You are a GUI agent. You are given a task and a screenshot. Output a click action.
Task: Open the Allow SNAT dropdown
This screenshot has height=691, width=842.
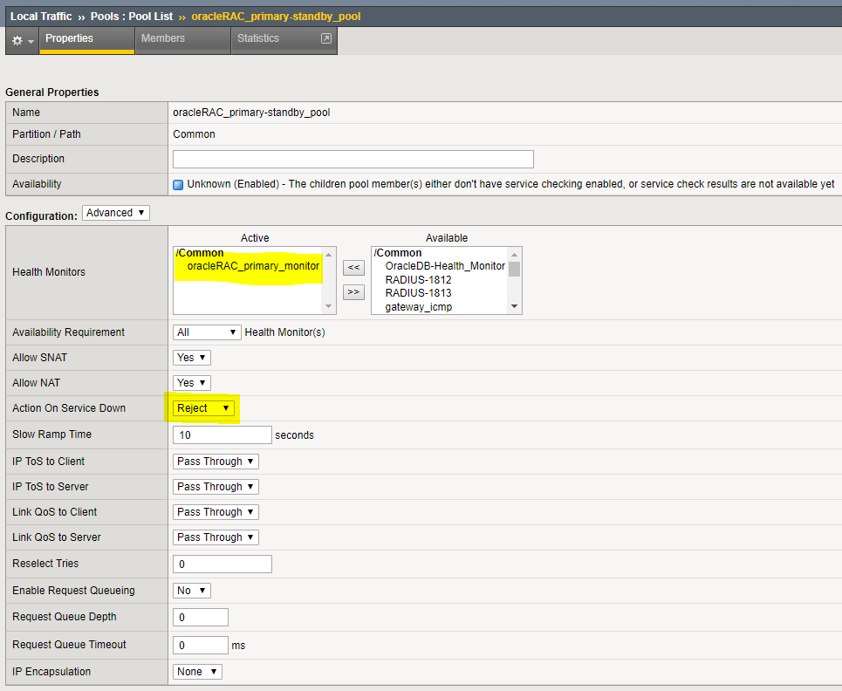(x=192, y=358)
